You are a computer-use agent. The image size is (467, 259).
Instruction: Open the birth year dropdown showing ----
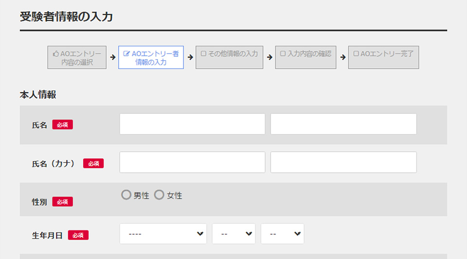(163, 234)
